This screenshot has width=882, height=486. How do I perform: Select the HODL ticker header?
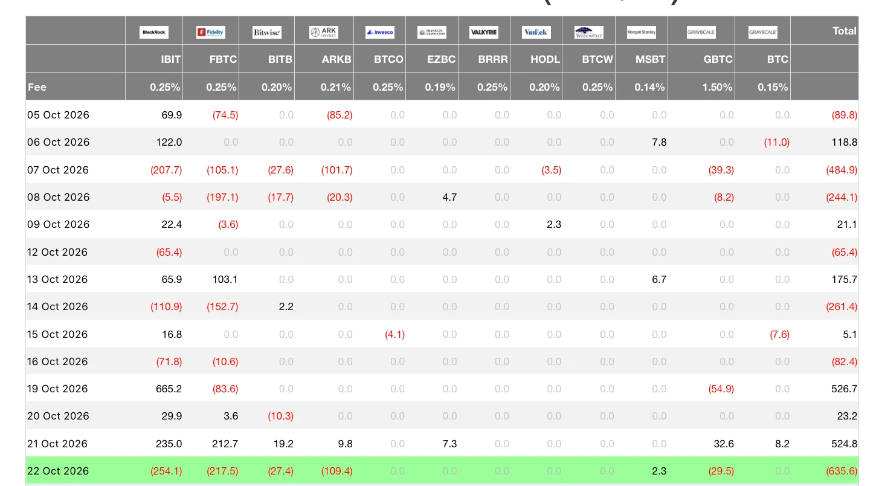546,59
